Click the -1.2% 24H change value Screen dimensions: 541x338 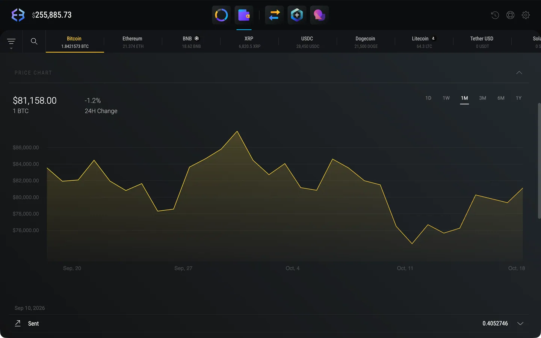click(93, 101)
